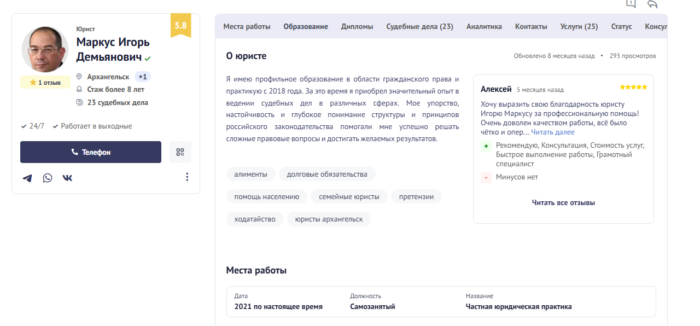Expand the +1 additional cities badge

142,77
